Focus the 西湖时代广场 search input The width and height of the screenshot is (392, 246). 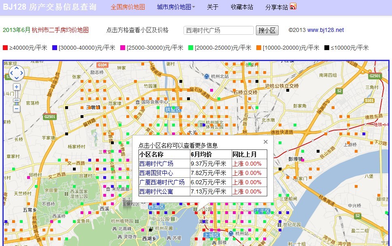click(x=219, y=30)
